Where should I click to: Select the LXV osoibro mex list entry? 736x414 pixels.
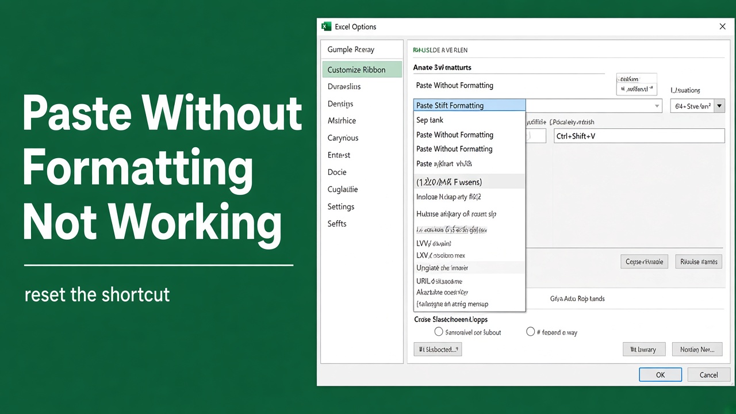click(469, 255)
